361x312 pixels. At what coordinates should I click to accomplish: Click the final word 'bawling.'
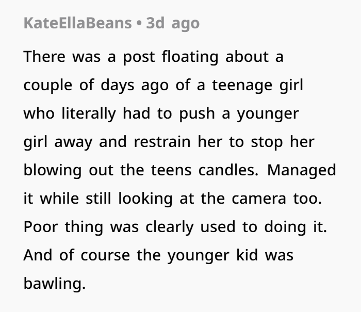pyautogui.click(x=55, y=284)
